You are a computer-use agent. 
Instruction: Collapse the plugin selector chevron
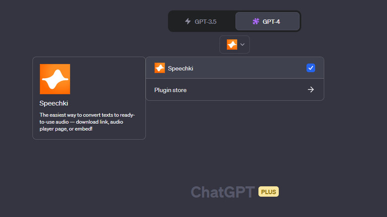tap(242, 45)
